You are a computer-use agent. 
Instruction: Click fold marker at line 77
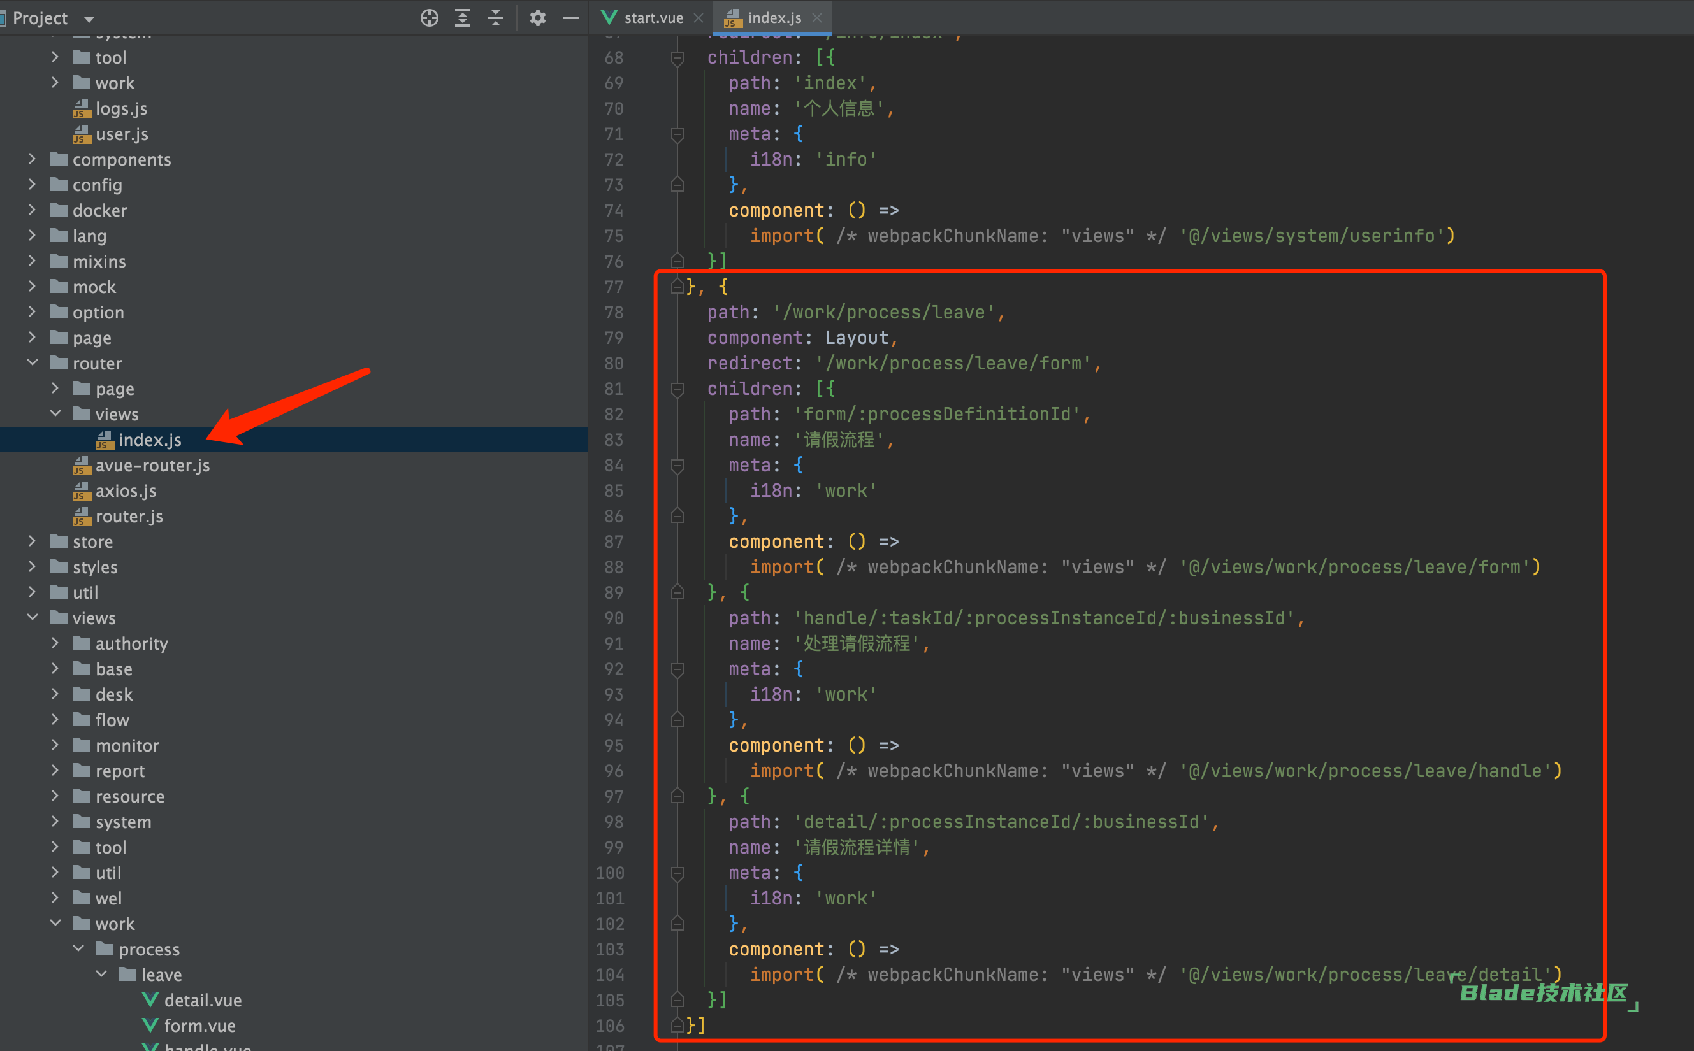click(677, 287)
